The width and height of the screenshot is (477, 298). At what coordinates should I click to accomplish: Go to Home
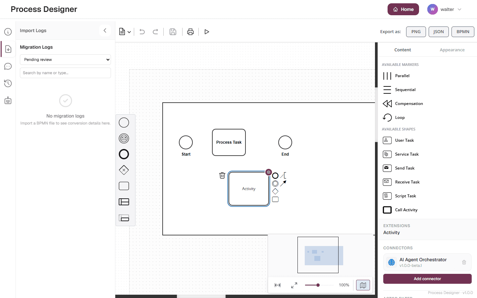pos(403,9)
